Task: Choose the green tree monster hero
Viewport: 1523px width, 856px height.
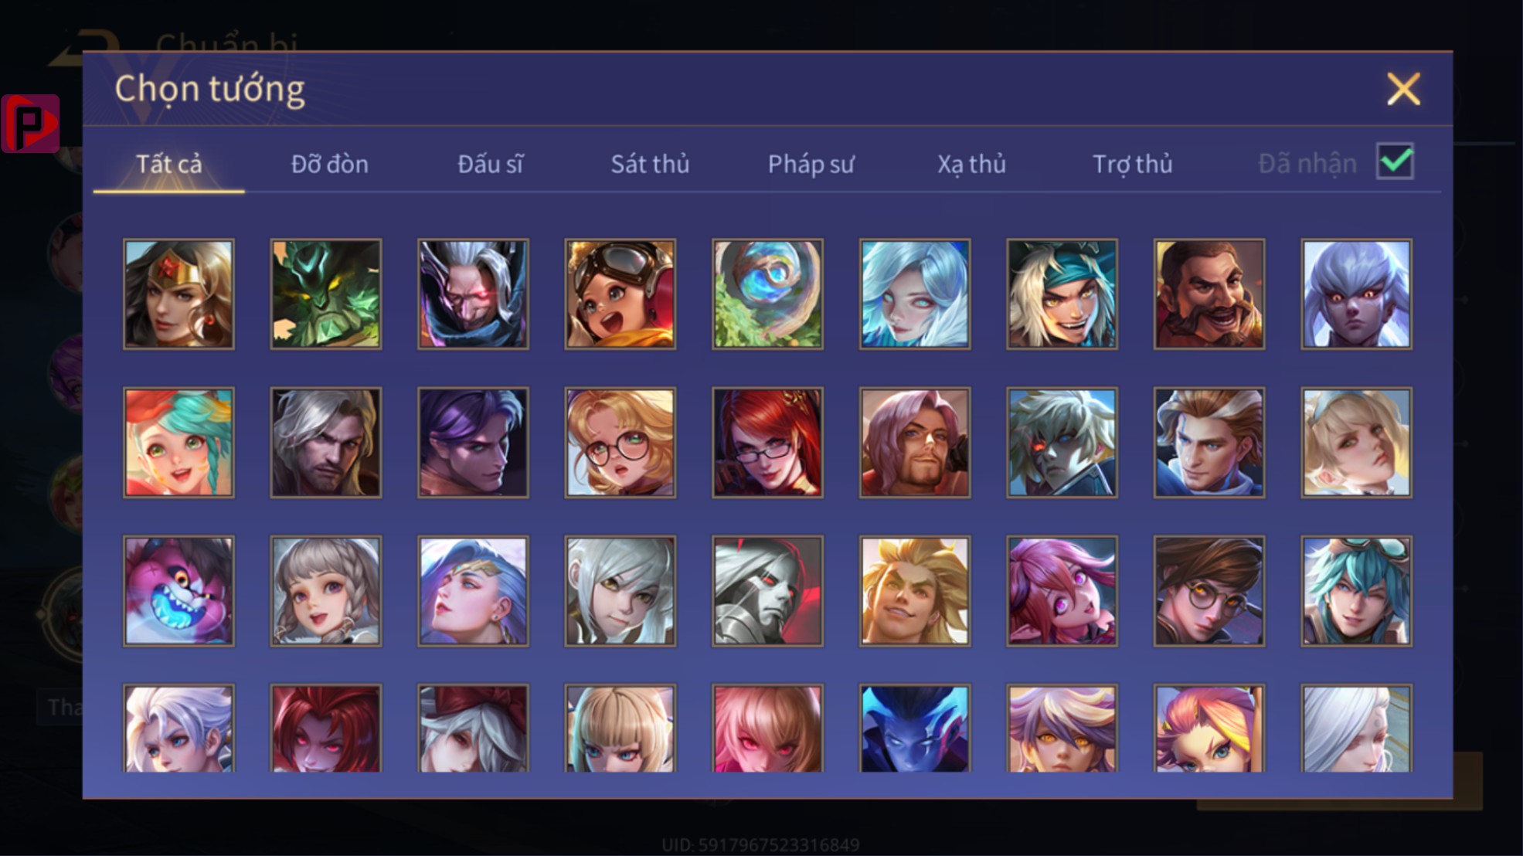Action: [x=325, y=294]
